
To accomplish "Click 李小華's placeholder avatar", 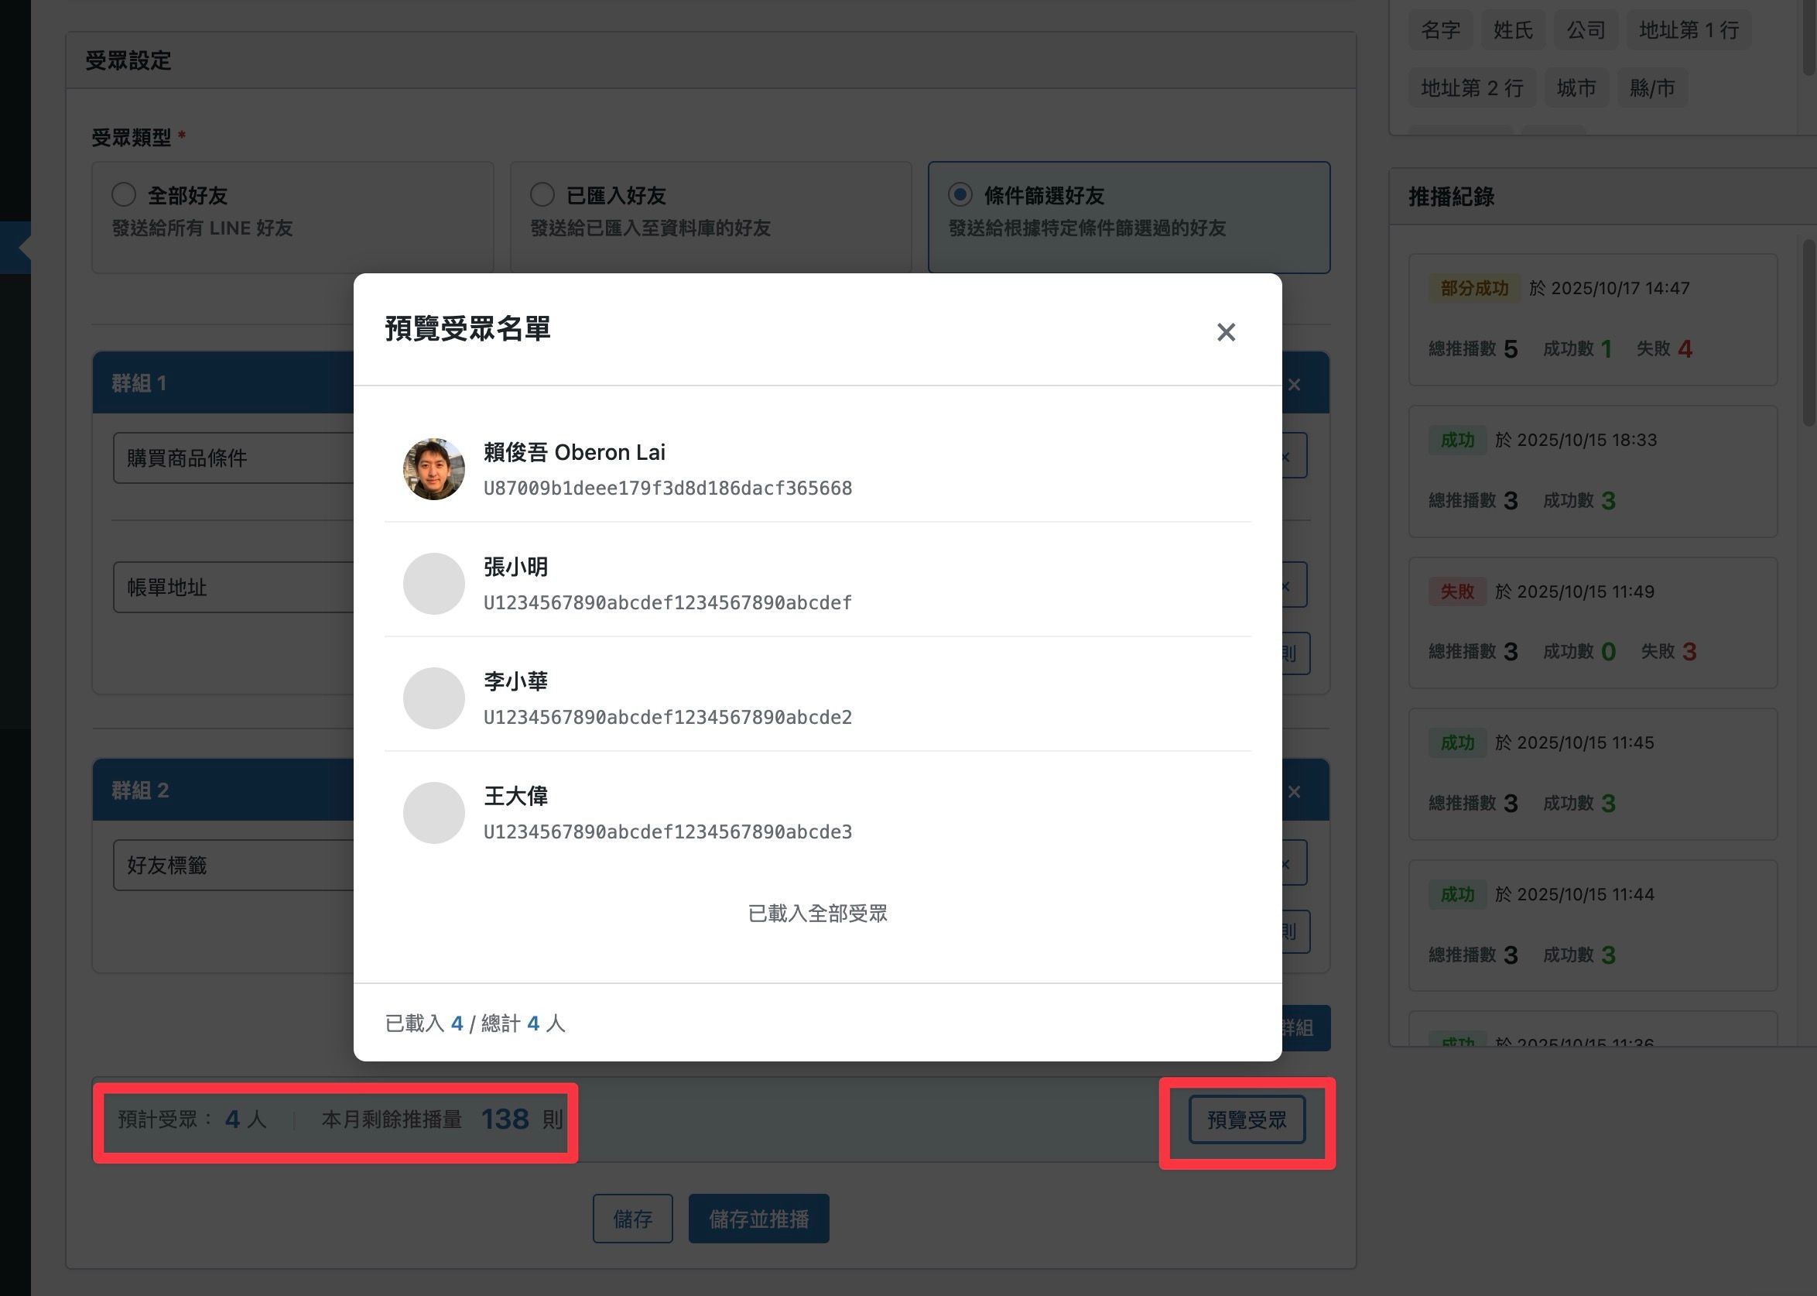I will 434,698.
